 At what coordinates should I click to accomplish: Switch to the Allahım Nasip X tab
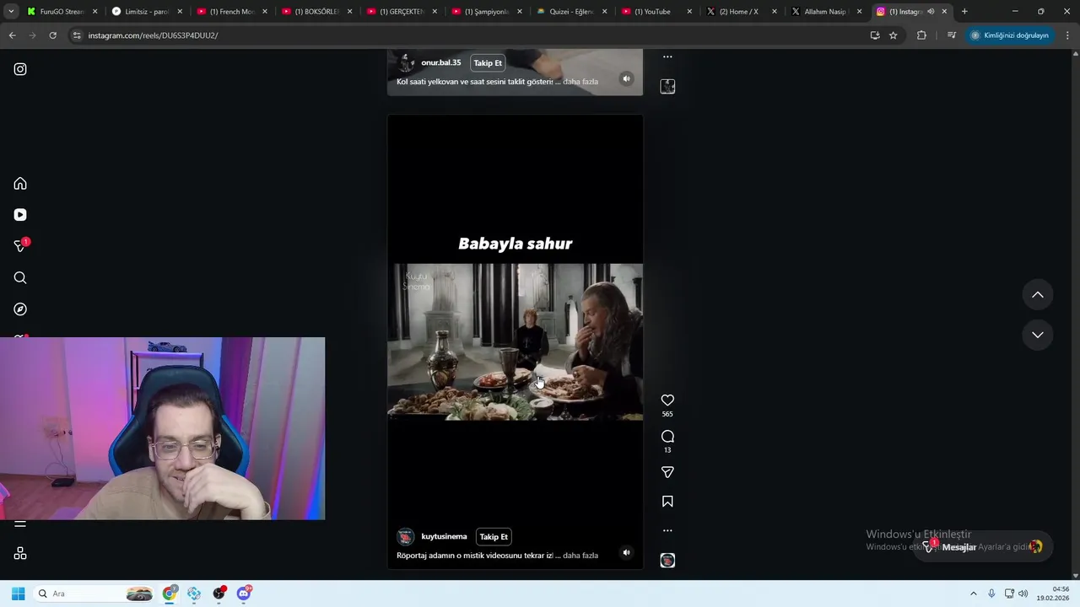click(826, 12)
